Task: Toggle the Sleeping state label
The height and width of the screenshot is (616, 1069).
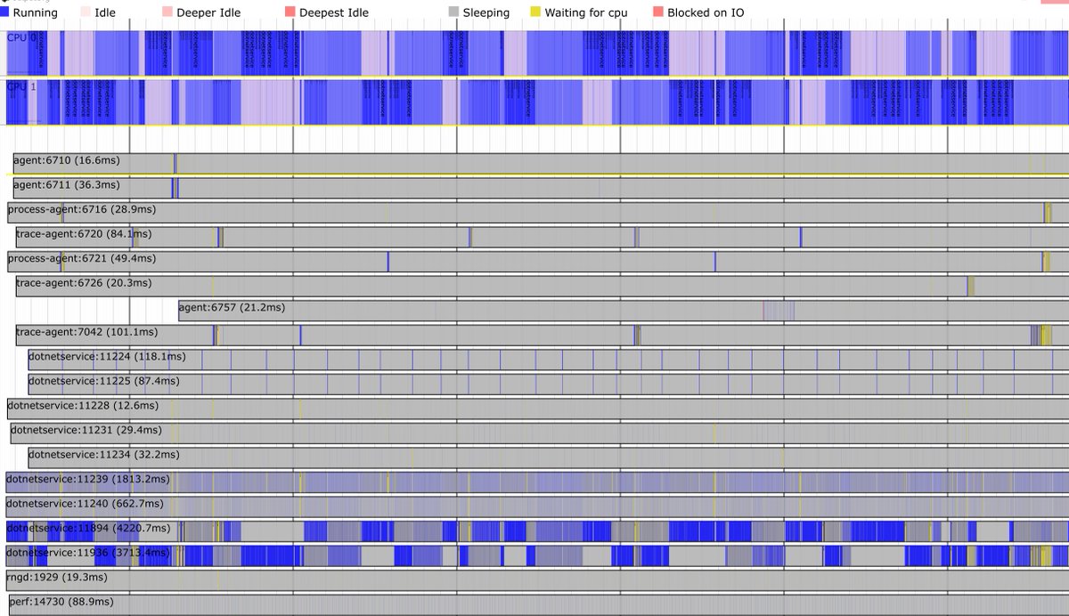Action: pyautogui.click(x=486, y=12)
